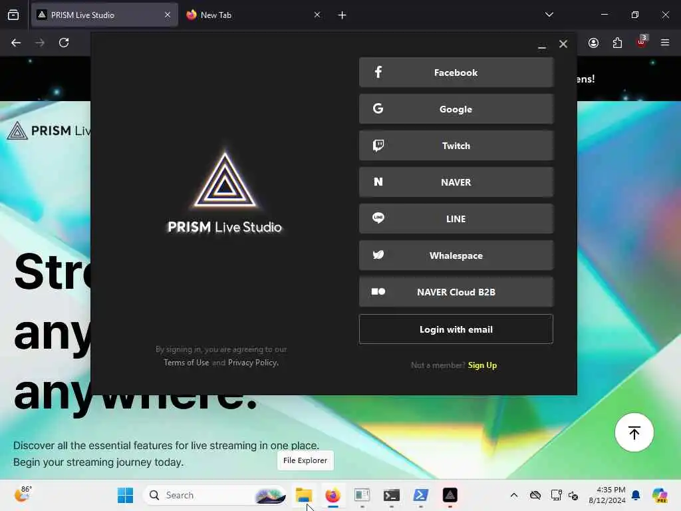The height and width of the screenshot is (511, 681).
Task: Open the Windows Start menu
Action: (x=126, y=495)
